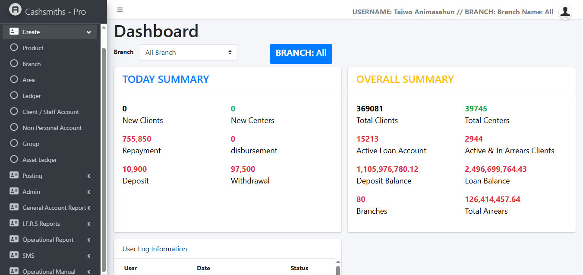Viewport: 583px width, 275px height.
Task: Expand General Account Report chevron
Action: (x=88, y=208)
